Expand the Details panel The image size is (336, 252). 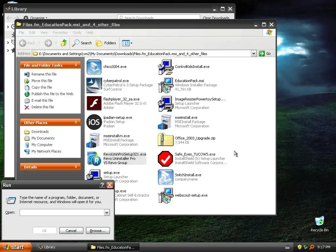[x=76, y=167]
